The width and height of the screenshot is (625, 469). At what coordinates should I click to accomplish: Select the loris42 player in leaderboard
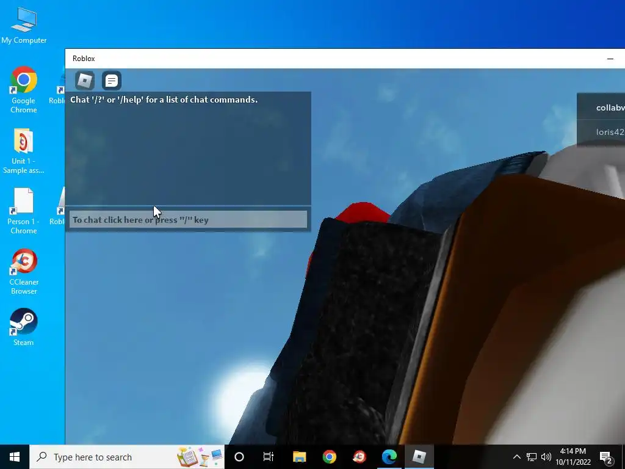click(x=602, y=132)
